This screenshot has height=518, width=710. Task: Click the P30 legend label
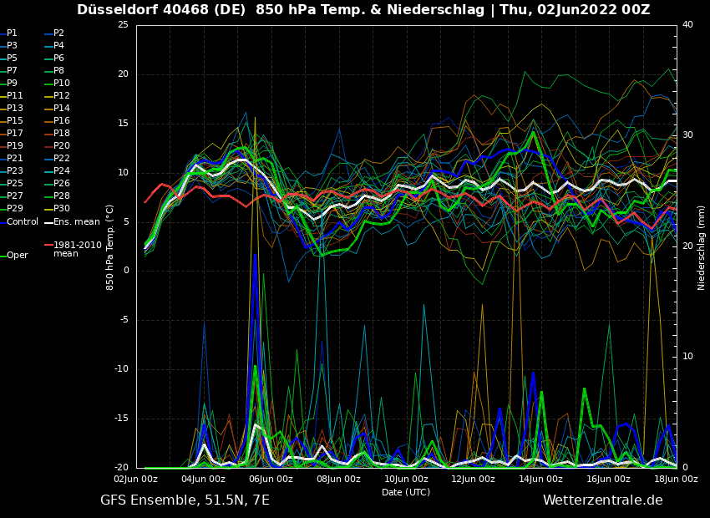[62, 209]
